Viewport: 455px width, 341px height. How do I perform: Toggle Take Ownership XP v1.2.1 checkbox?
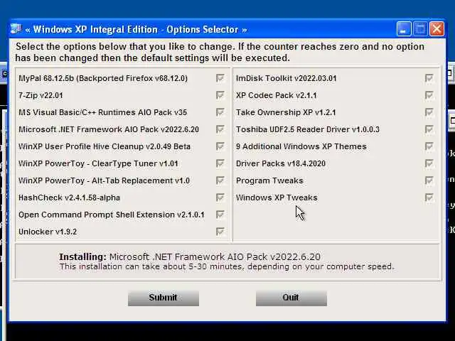[429, 112]
